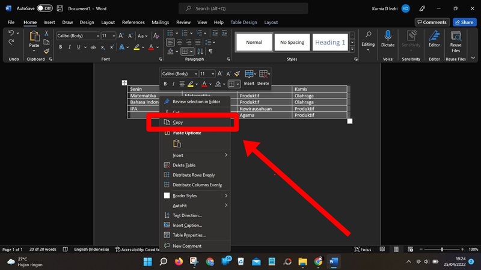Viewport: 481px width, 270px height.
Task: Toggle Bold on the mini toolbar
Action: (x=165, y=84)
